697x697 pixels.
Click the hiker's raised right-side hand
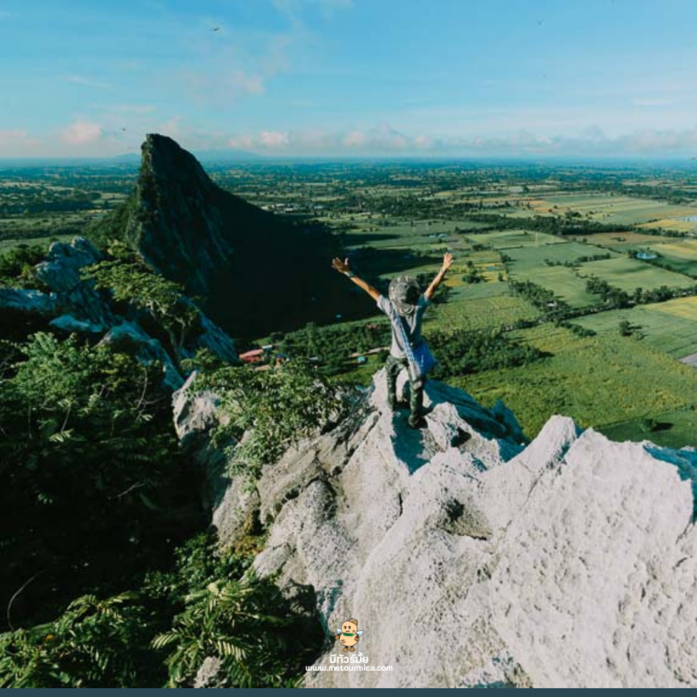click(447, 259)
